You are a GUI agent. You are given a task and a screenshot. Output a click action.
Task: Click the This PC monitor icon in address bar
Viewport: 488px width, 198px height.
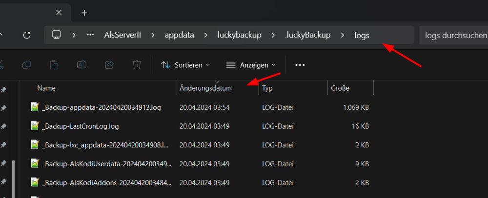click(56, 35)
